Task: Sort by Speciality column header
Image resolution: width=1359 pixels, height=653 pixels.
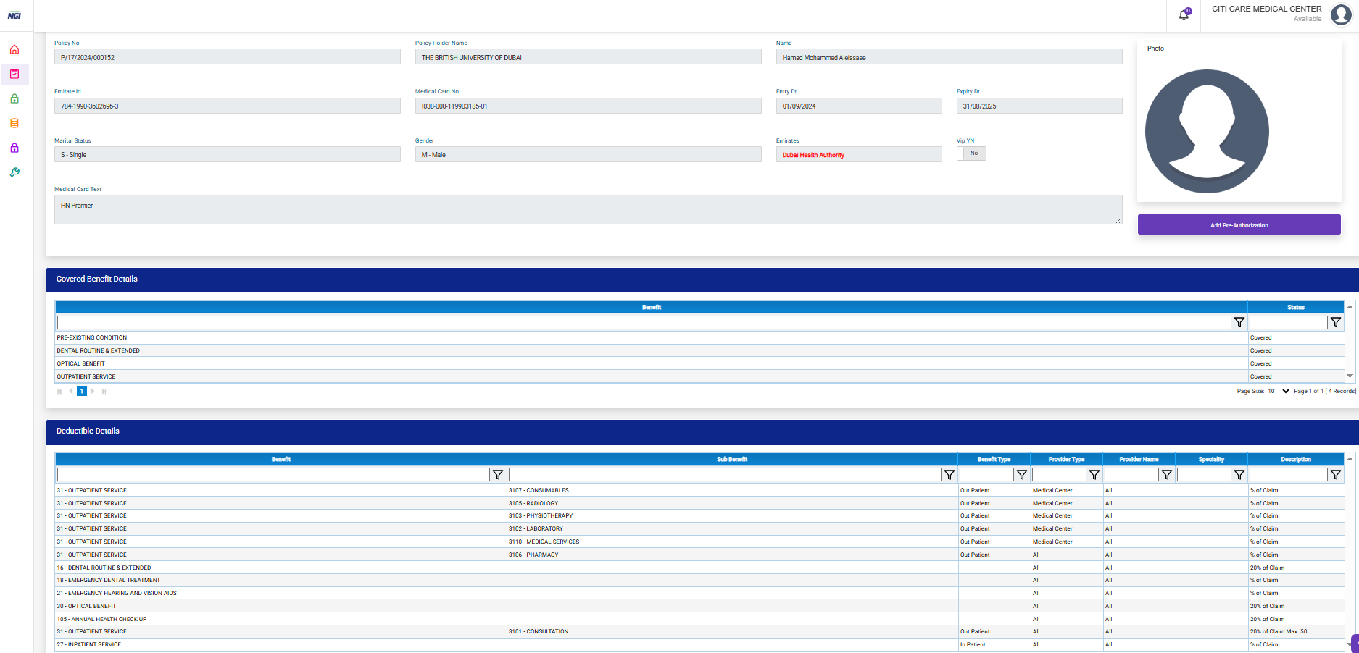Action: tap(1211, 459)
